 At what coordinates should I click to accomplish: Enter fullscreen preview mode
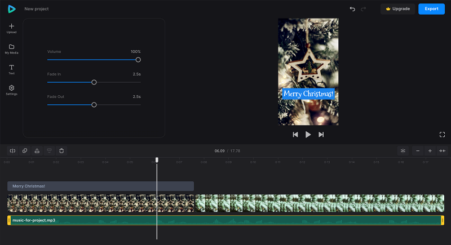coord(443,135)
